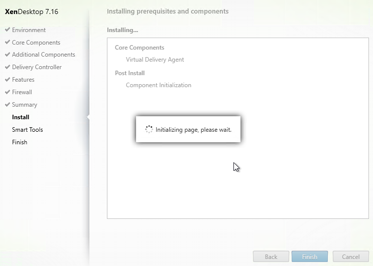Click the Delivery Controller checkmark icon
This screenshot has width=373, height=266.
point(8,67)
